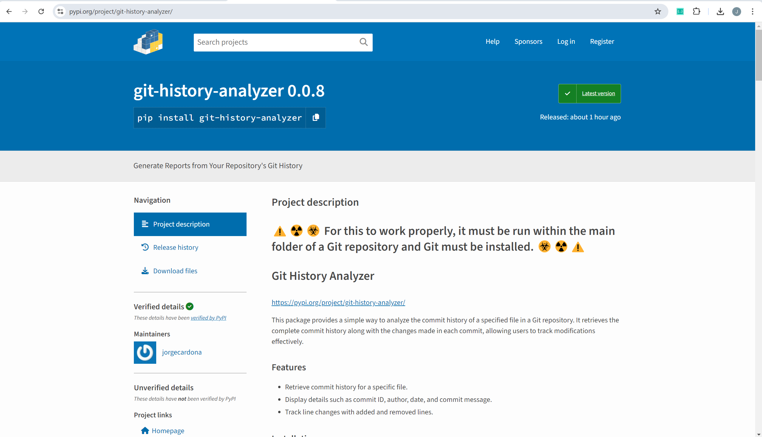
Task: Select the Project description tab
Action: click(x=190, y=224)
